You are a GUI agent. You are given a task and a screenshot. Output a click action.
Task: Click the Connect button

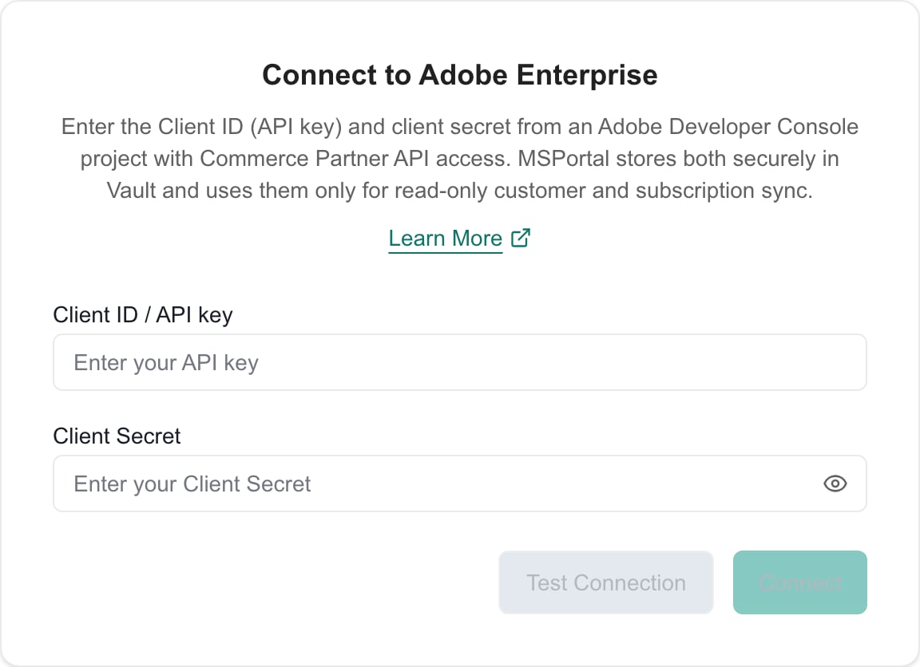799,582
